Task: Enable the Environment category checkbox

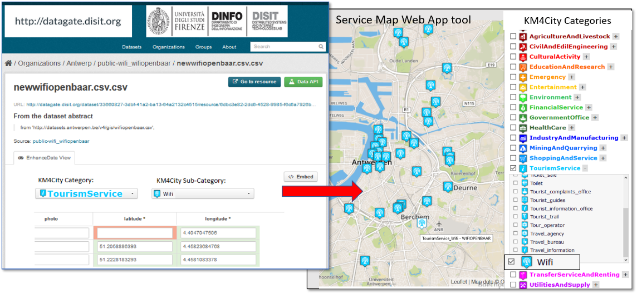Action: point(513,98)
